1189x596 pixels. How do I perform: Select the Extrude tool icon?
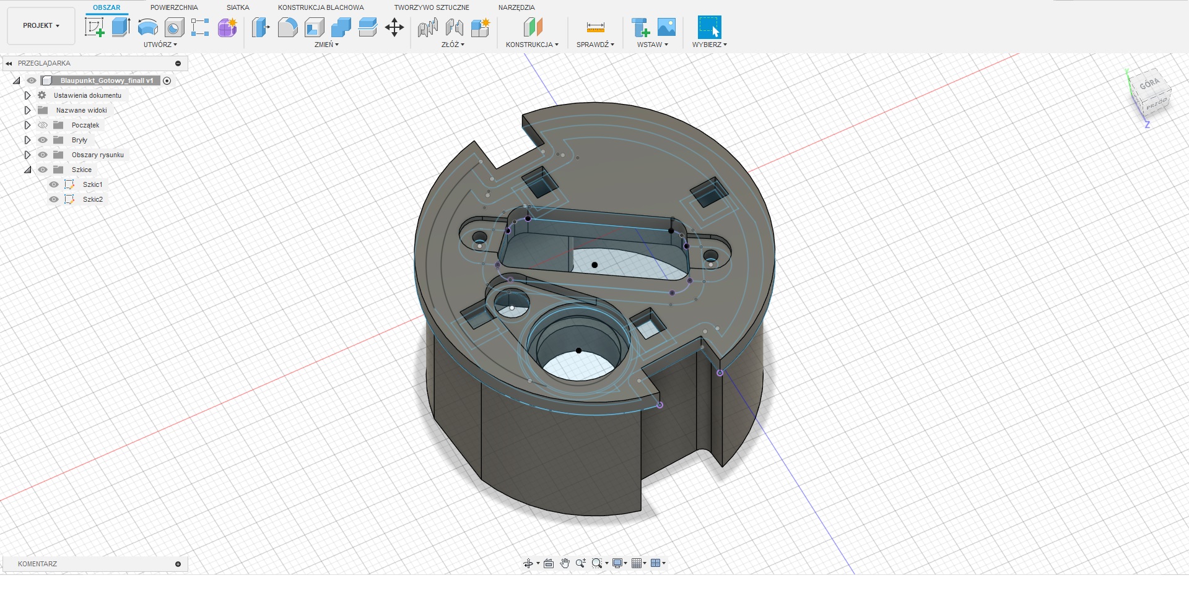121,27
